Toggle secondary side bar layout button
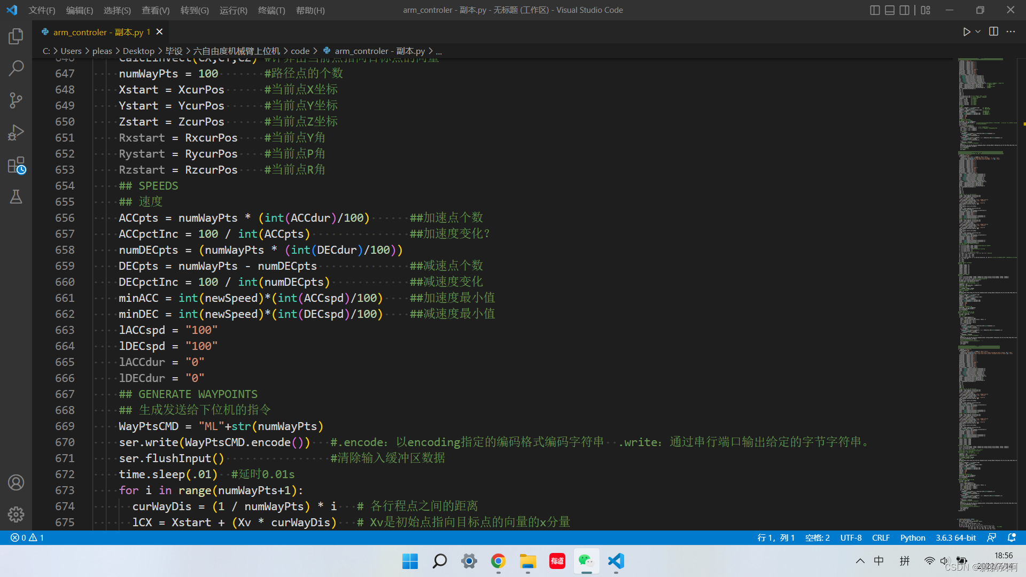 coord(904,10)
